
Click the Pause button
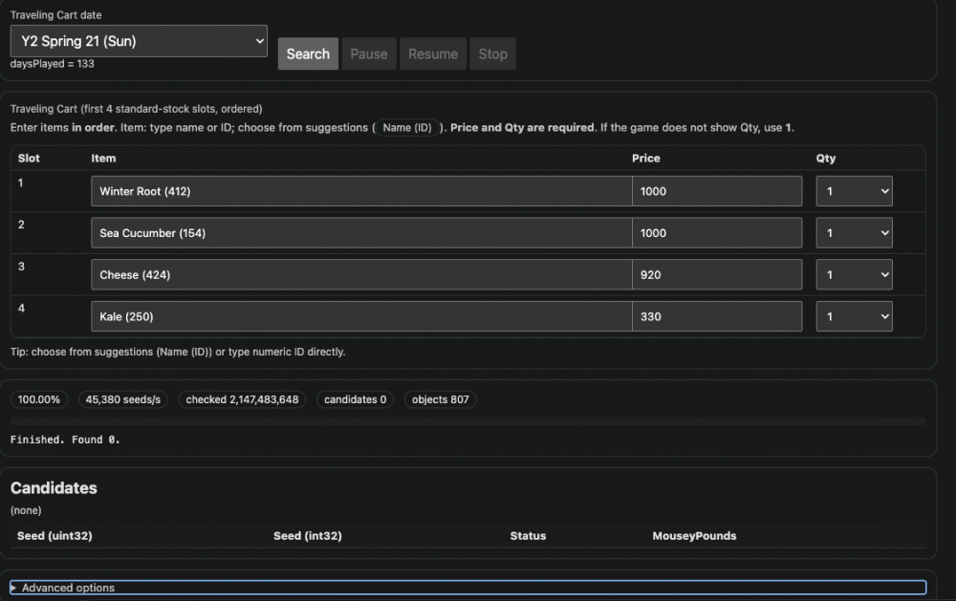(369, 54)
